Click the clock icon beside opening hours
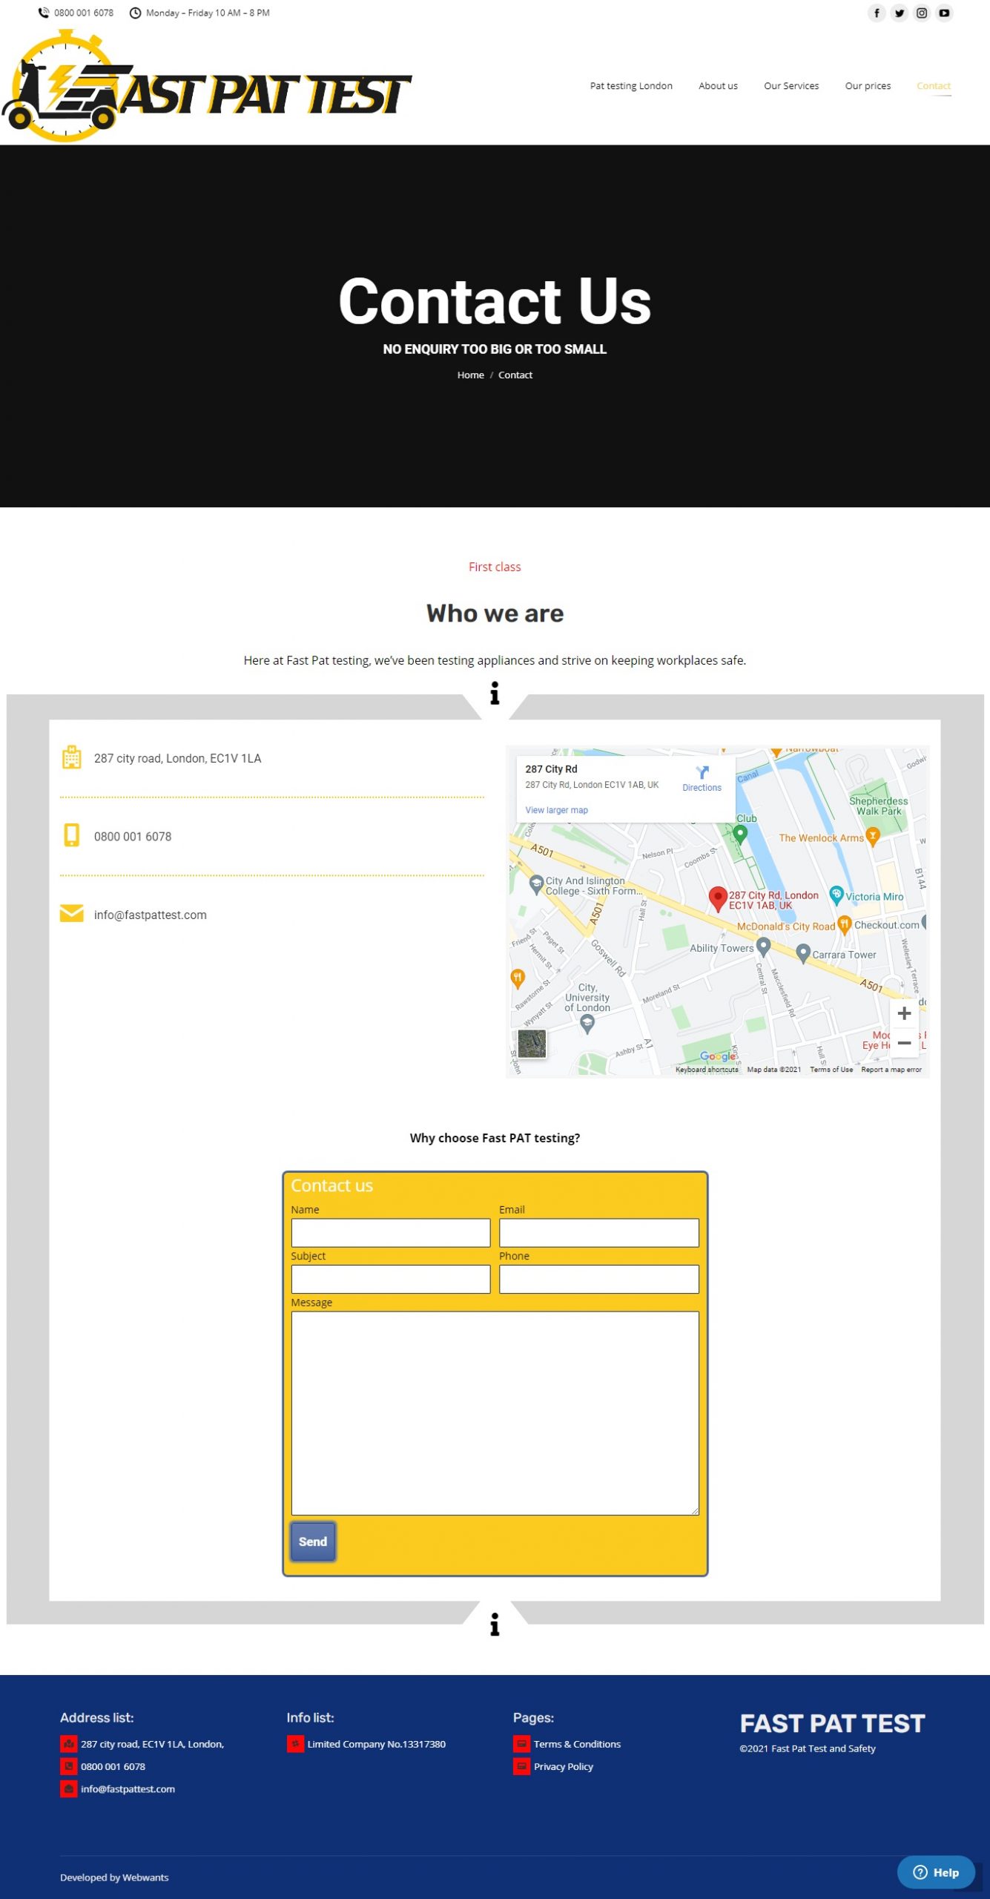 tap(135, 13)
